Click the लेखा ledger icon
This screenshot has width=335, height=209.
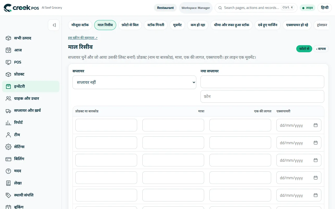[8, 183]
